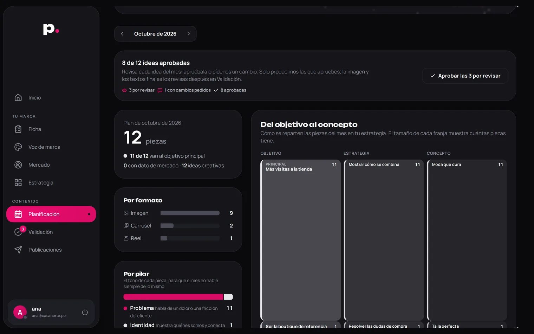The image size is (534, 334).
Task: Click the Estrategia grid icon
Action: pyautogui.click(x=18, y=182)
